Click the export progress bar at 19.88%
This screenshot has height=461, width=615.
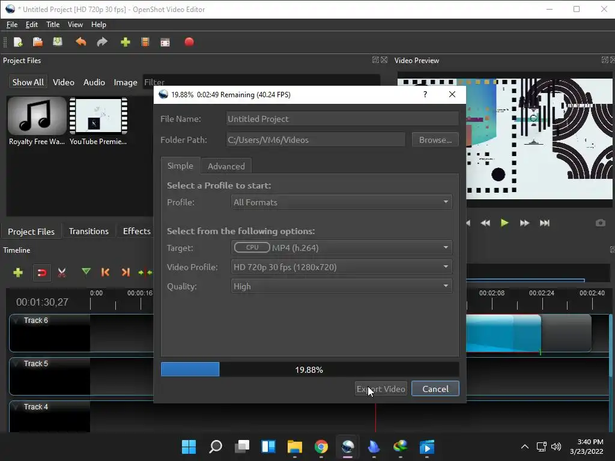[x=310, y=370]
